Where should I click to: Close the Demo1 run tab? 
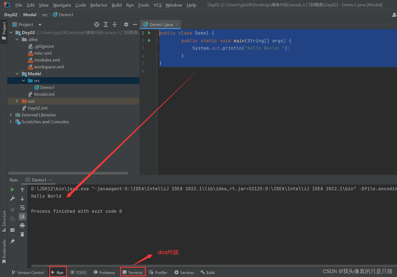[50, 180]
